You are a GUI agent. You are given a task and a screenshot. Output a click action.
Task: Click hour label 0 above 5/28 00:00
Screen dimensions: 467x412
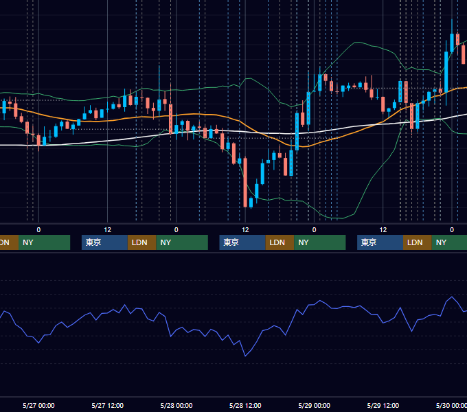point(176,230)
